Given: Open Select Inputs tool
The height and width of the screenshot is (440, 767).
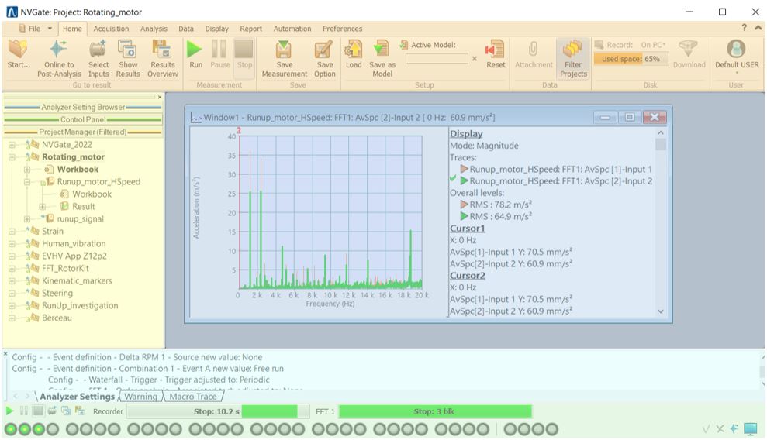Looking at the screenshot, I should tap(98, 59).
